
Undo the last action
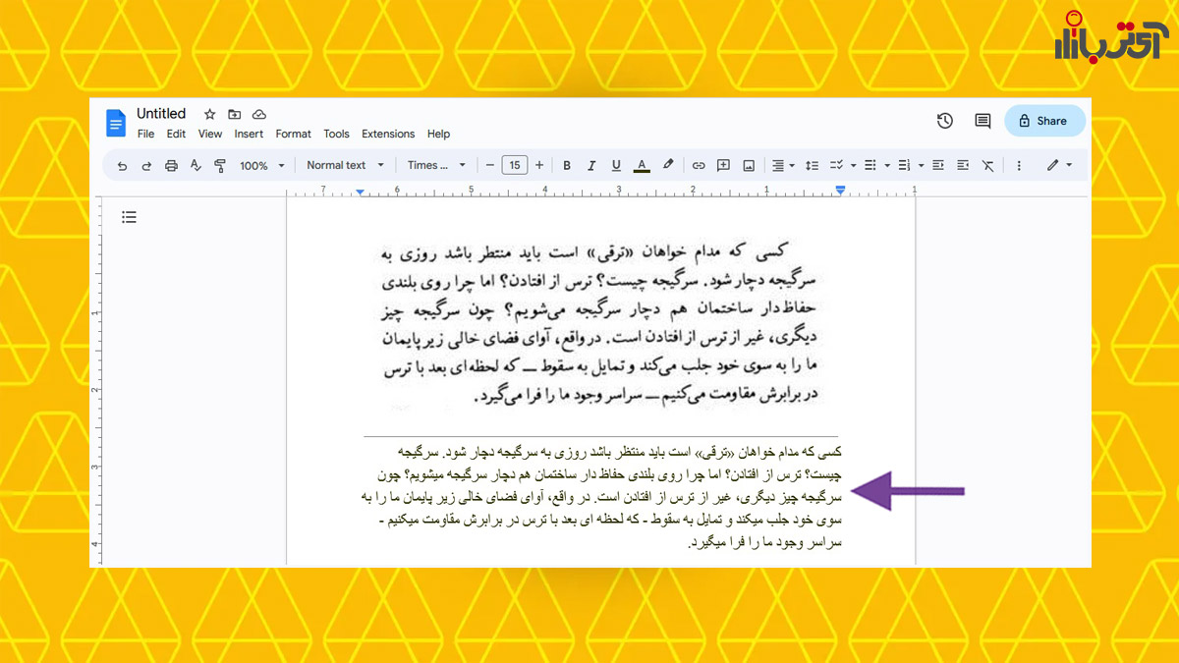pos(122,165)
